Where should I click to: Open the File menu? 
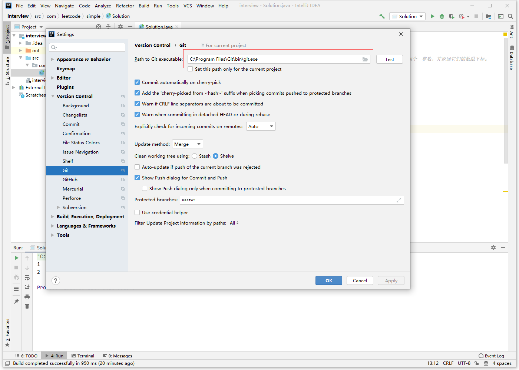pyautogui.click(x=19, y=6)
